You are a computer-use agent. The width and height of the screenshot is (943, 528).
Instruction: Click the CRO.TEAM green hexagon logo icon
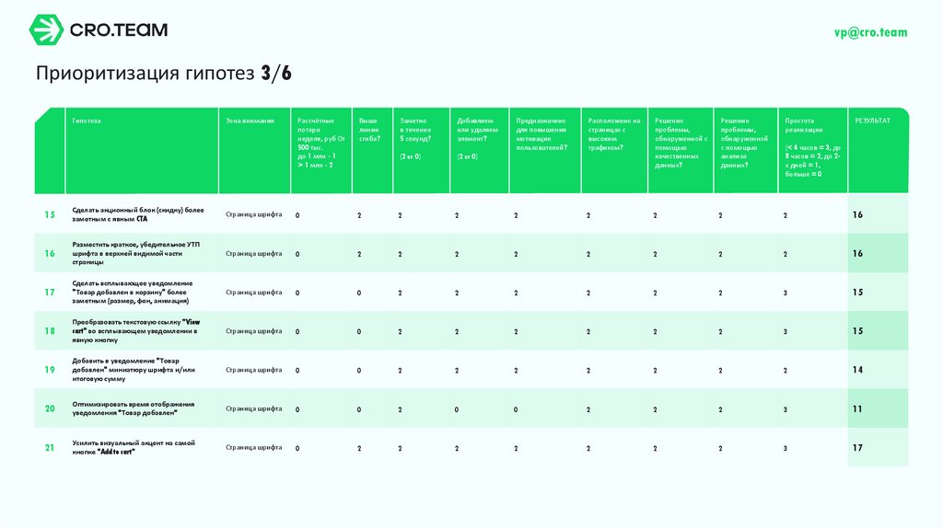(46, 29)
